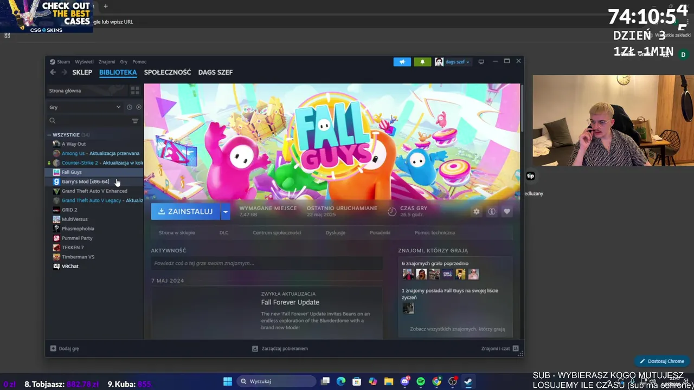Image resolution: width=694 pixels, height=390 pixels.
Task: Click the activity post input field
Action: (267, 263)
